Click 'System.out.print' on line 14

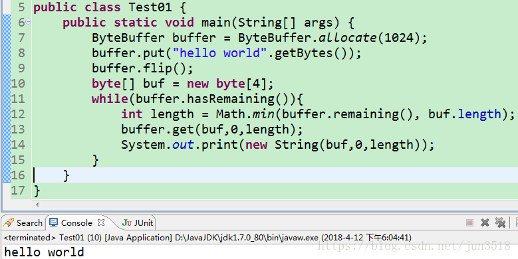coord(180,145)
